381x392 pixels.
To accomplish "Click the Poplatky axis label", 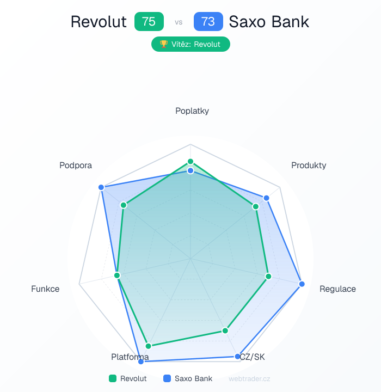I will (x=192, y=111).
